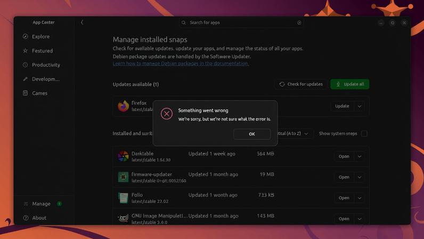Click the Folio name text
Screen dimensions: 424x239
[137, 195]
